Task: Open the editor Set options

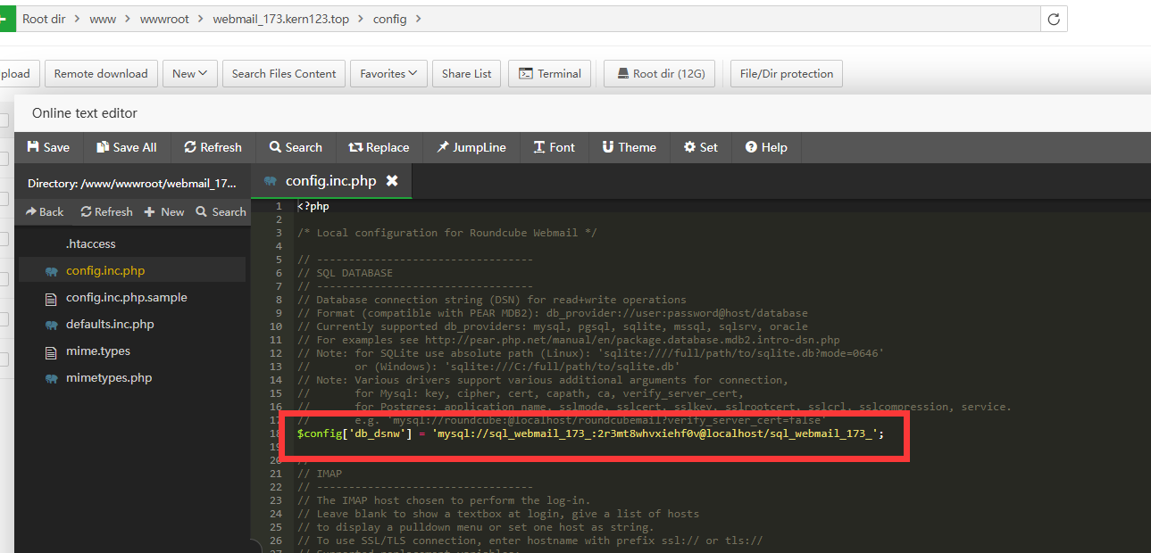Action: point(700,147)
